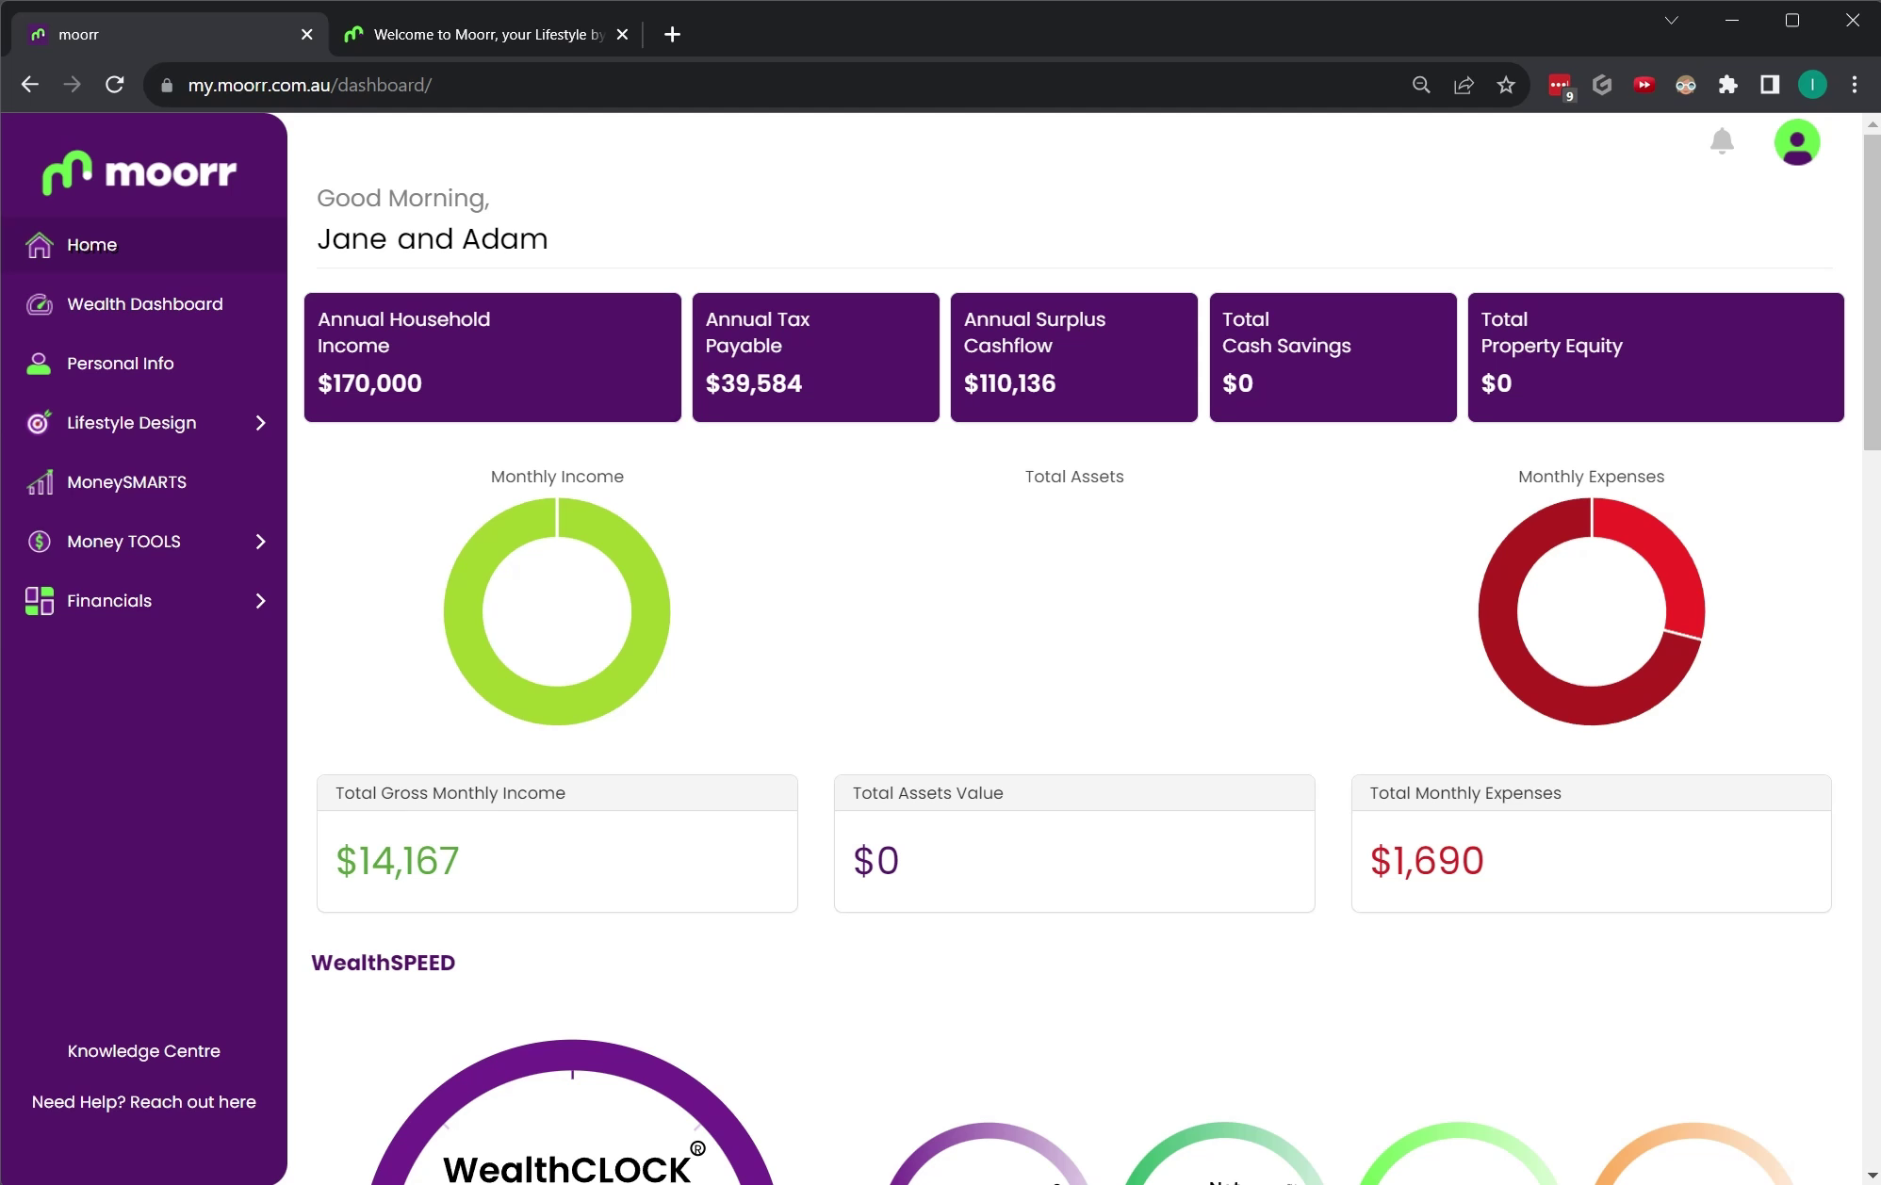Click the Chrome profile avatar 'I'
The width and height of the screenshot is (1881, 1185).
(1812, 85)
